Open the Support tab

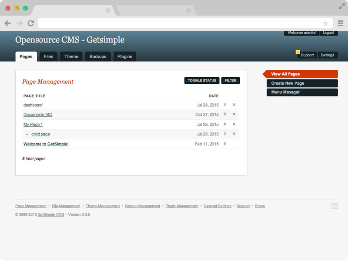pos(307,55)
